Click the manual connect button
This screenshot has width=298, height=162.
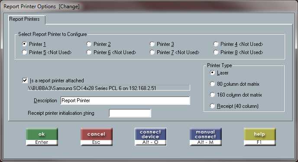pos(205,137)
